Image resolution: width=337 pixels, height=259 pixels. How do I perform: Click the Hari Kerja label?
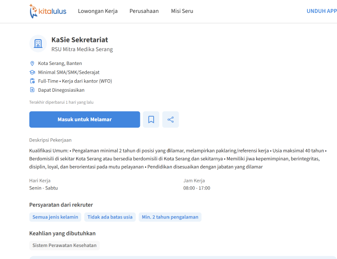40,181
